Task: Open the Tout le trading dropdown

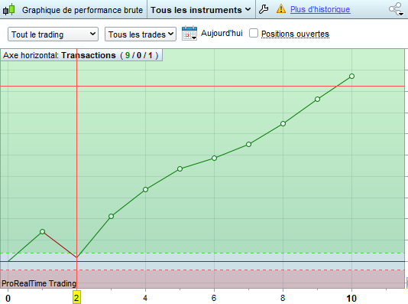Action: click(53, 34)
